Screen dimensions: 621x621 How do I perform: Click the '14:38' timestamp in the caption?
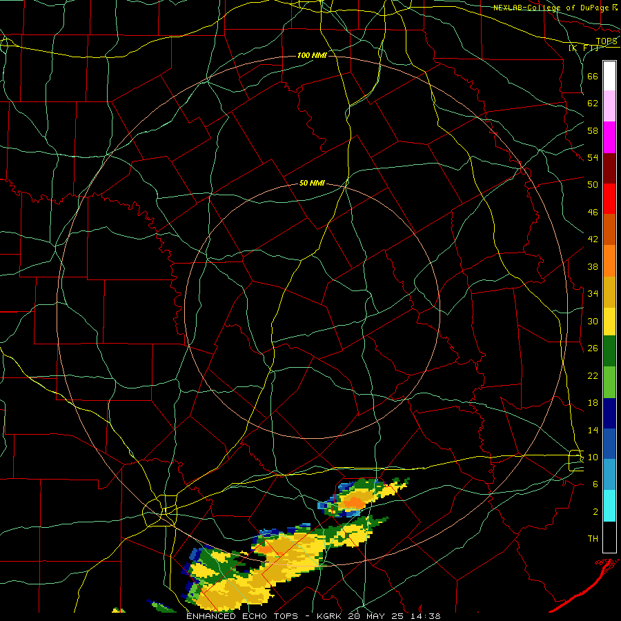pos(427,616)
